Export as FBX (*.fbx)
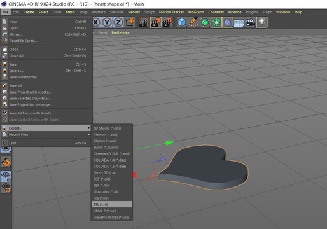 112,185
